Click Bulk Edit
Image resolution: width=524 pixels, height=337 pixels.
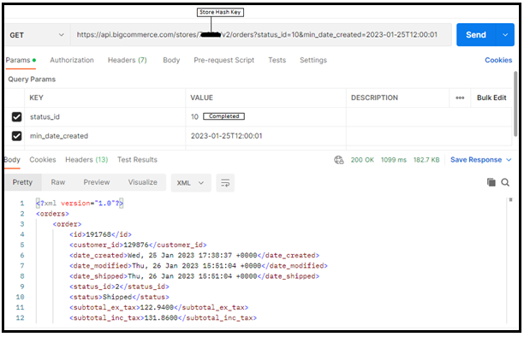click(491, 98)
